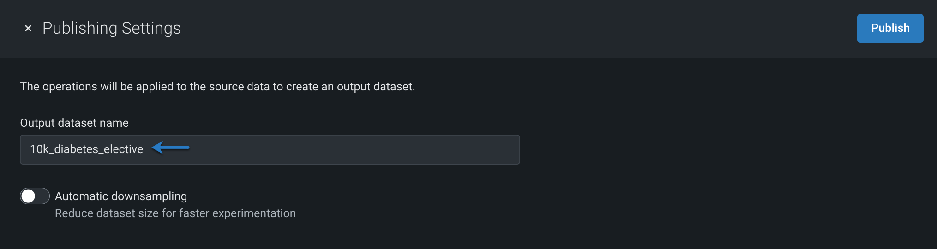Click the 10k_diabetes_elective text in the field
Viewport: 937px width, 249px height.
(x=86, y=149)
